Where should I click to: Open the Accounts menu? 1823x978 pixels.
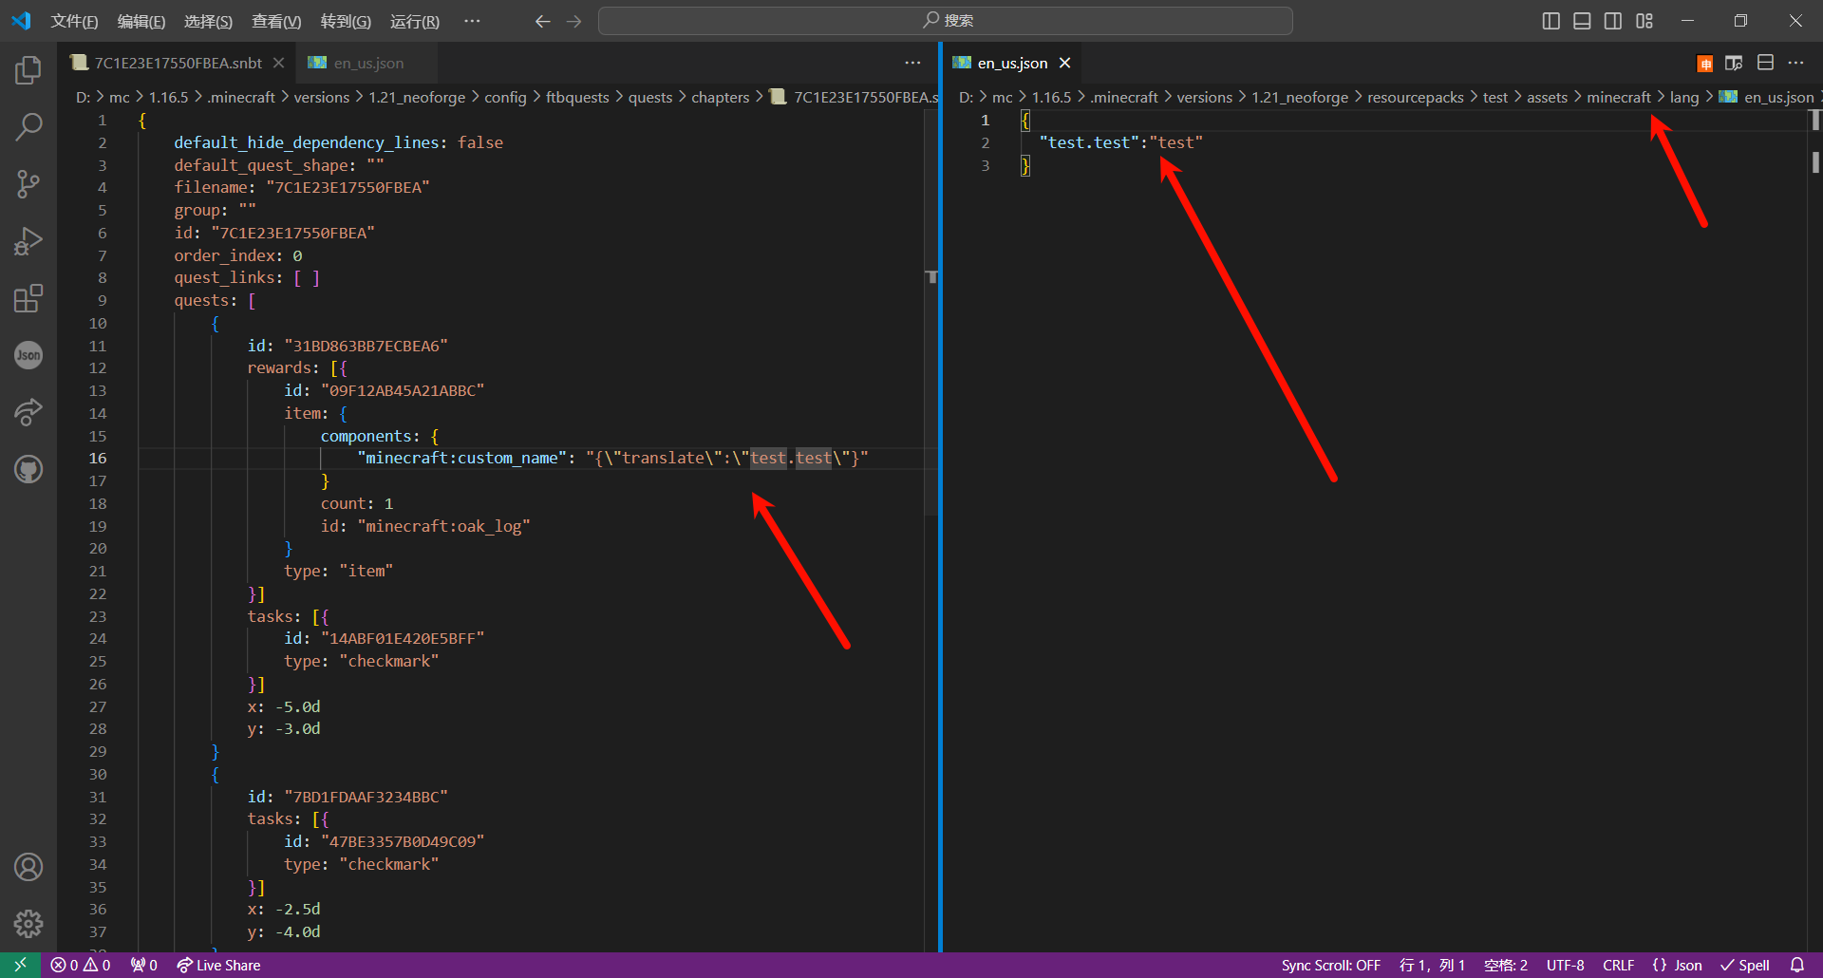click(28, 867)
